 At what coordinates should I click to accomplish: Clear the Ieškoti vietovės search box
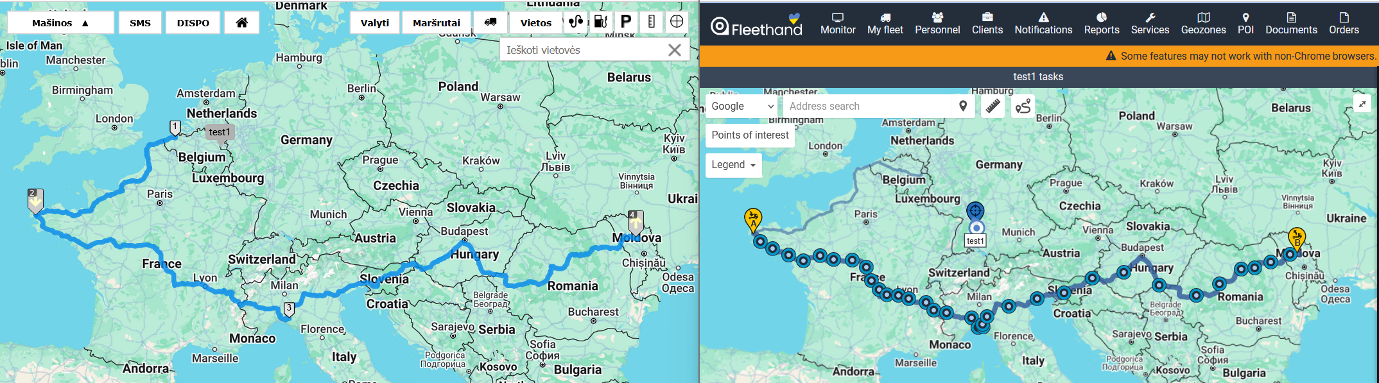point(674,50)
